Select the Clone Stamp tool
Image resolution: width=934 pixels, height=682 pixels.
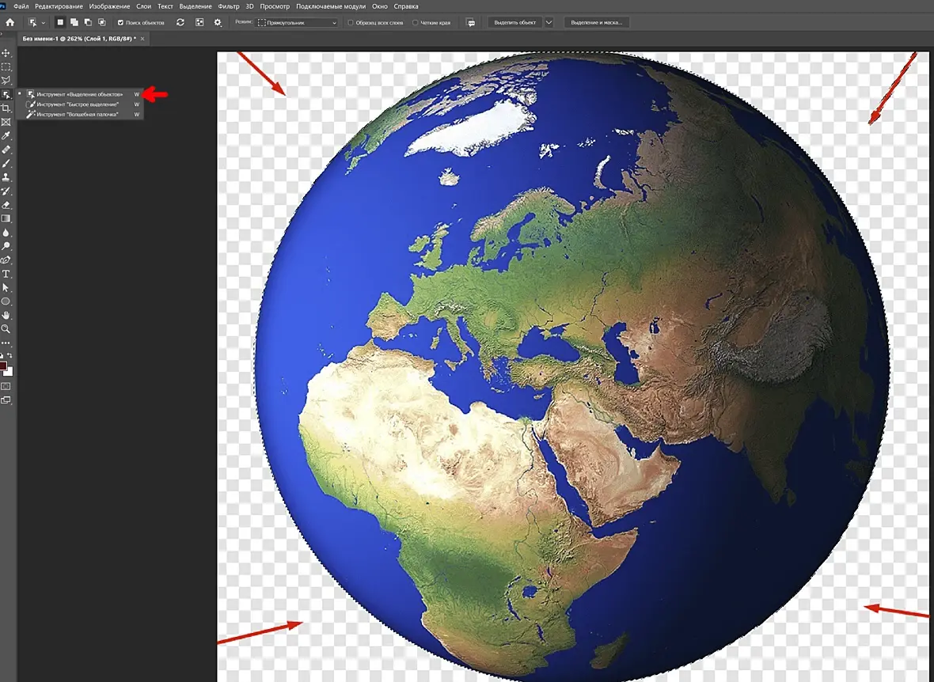point(6,176)
